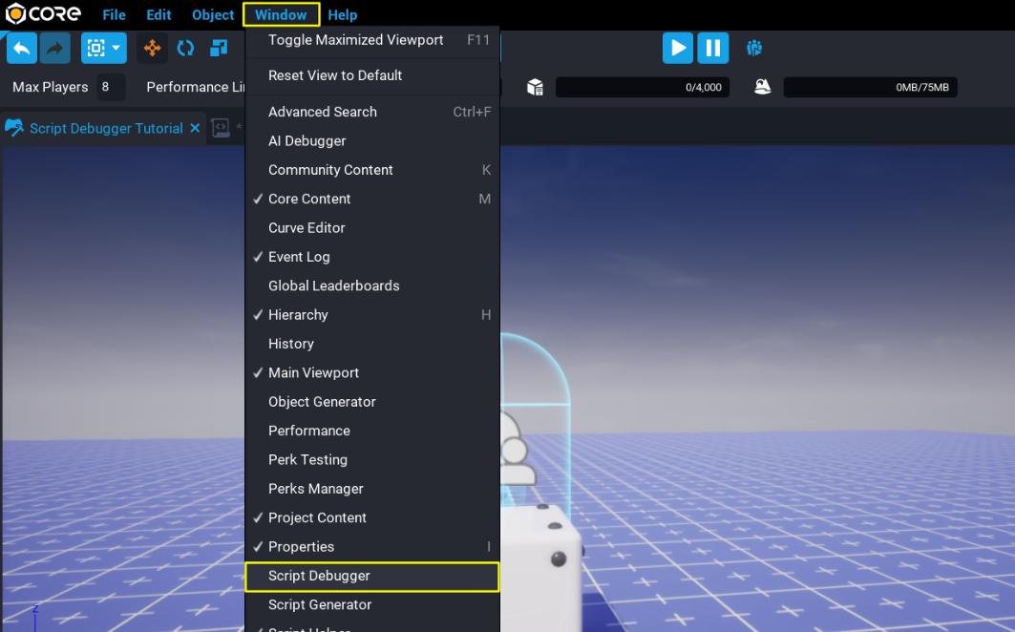Click the Max Players input field
The height and width of the screenshot is (632, 1015).
(x=111, y=87)
